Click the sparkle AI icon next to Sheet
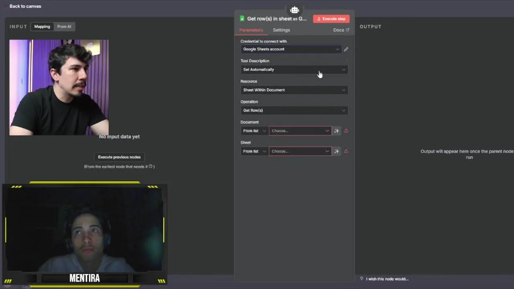Screen dimensions: 514x289 click(x=337, y=151)
